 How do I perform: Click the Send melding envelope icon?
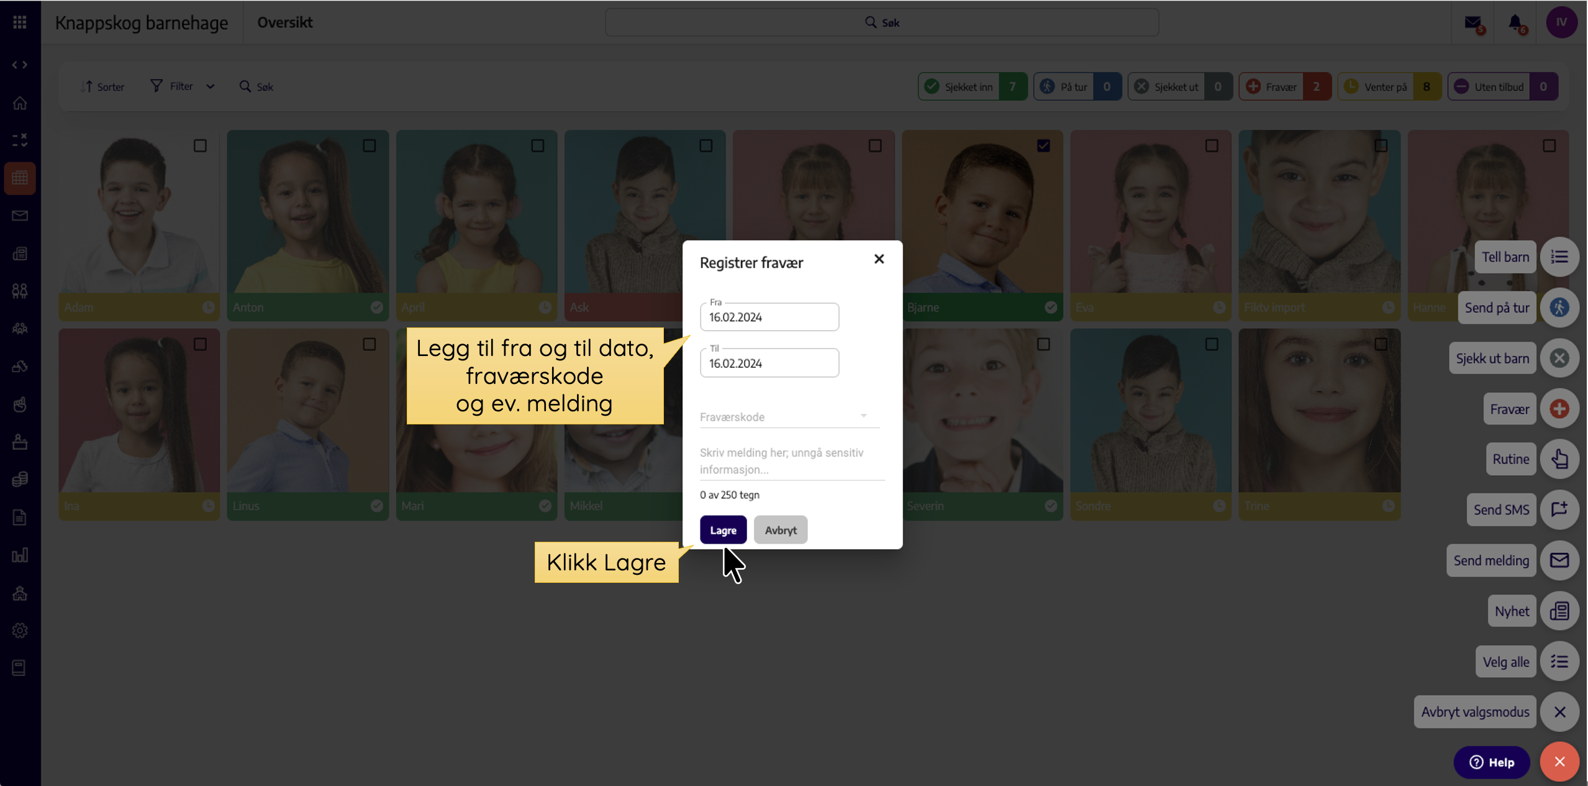[1559, 560]
